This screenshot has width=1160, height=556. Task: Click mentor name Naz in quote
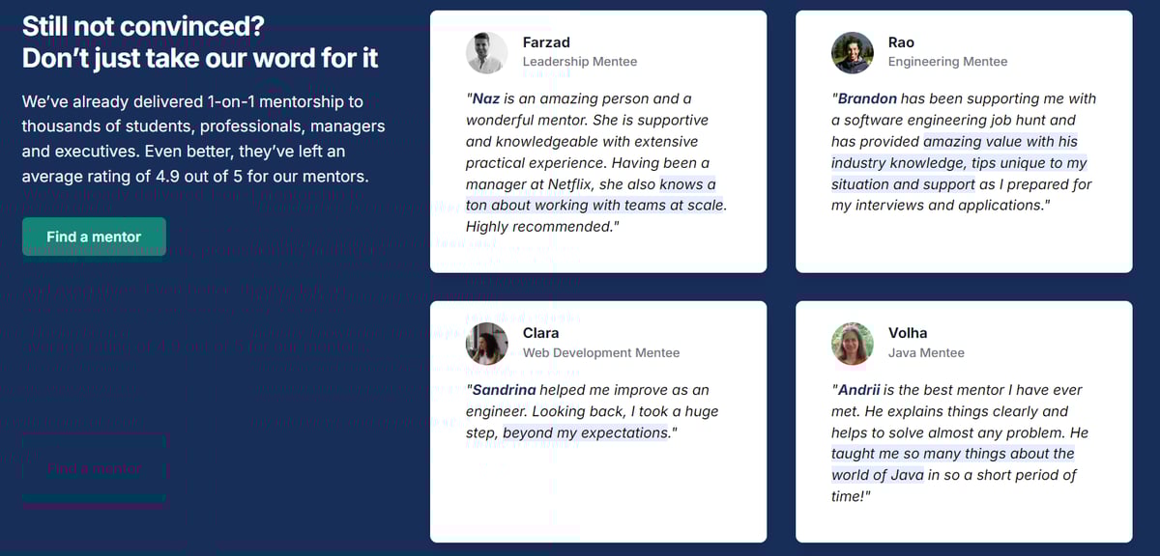486,98
